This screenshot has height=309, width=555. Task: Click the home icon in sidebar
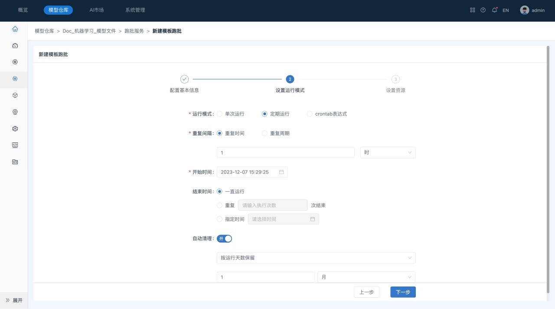pos(15,29)
